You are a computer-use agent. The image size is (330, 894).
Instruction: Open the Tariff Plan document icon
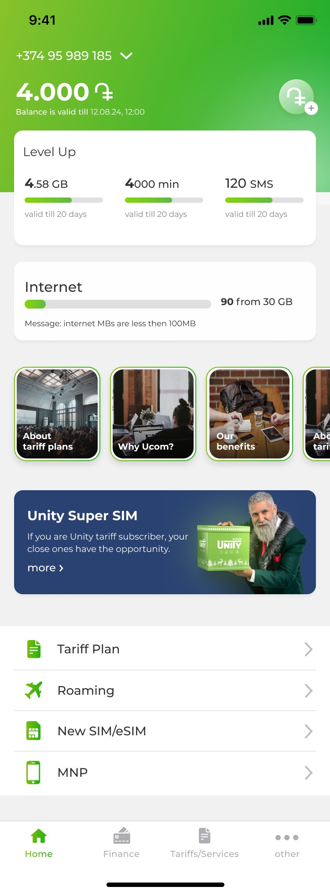coord(34,649)
